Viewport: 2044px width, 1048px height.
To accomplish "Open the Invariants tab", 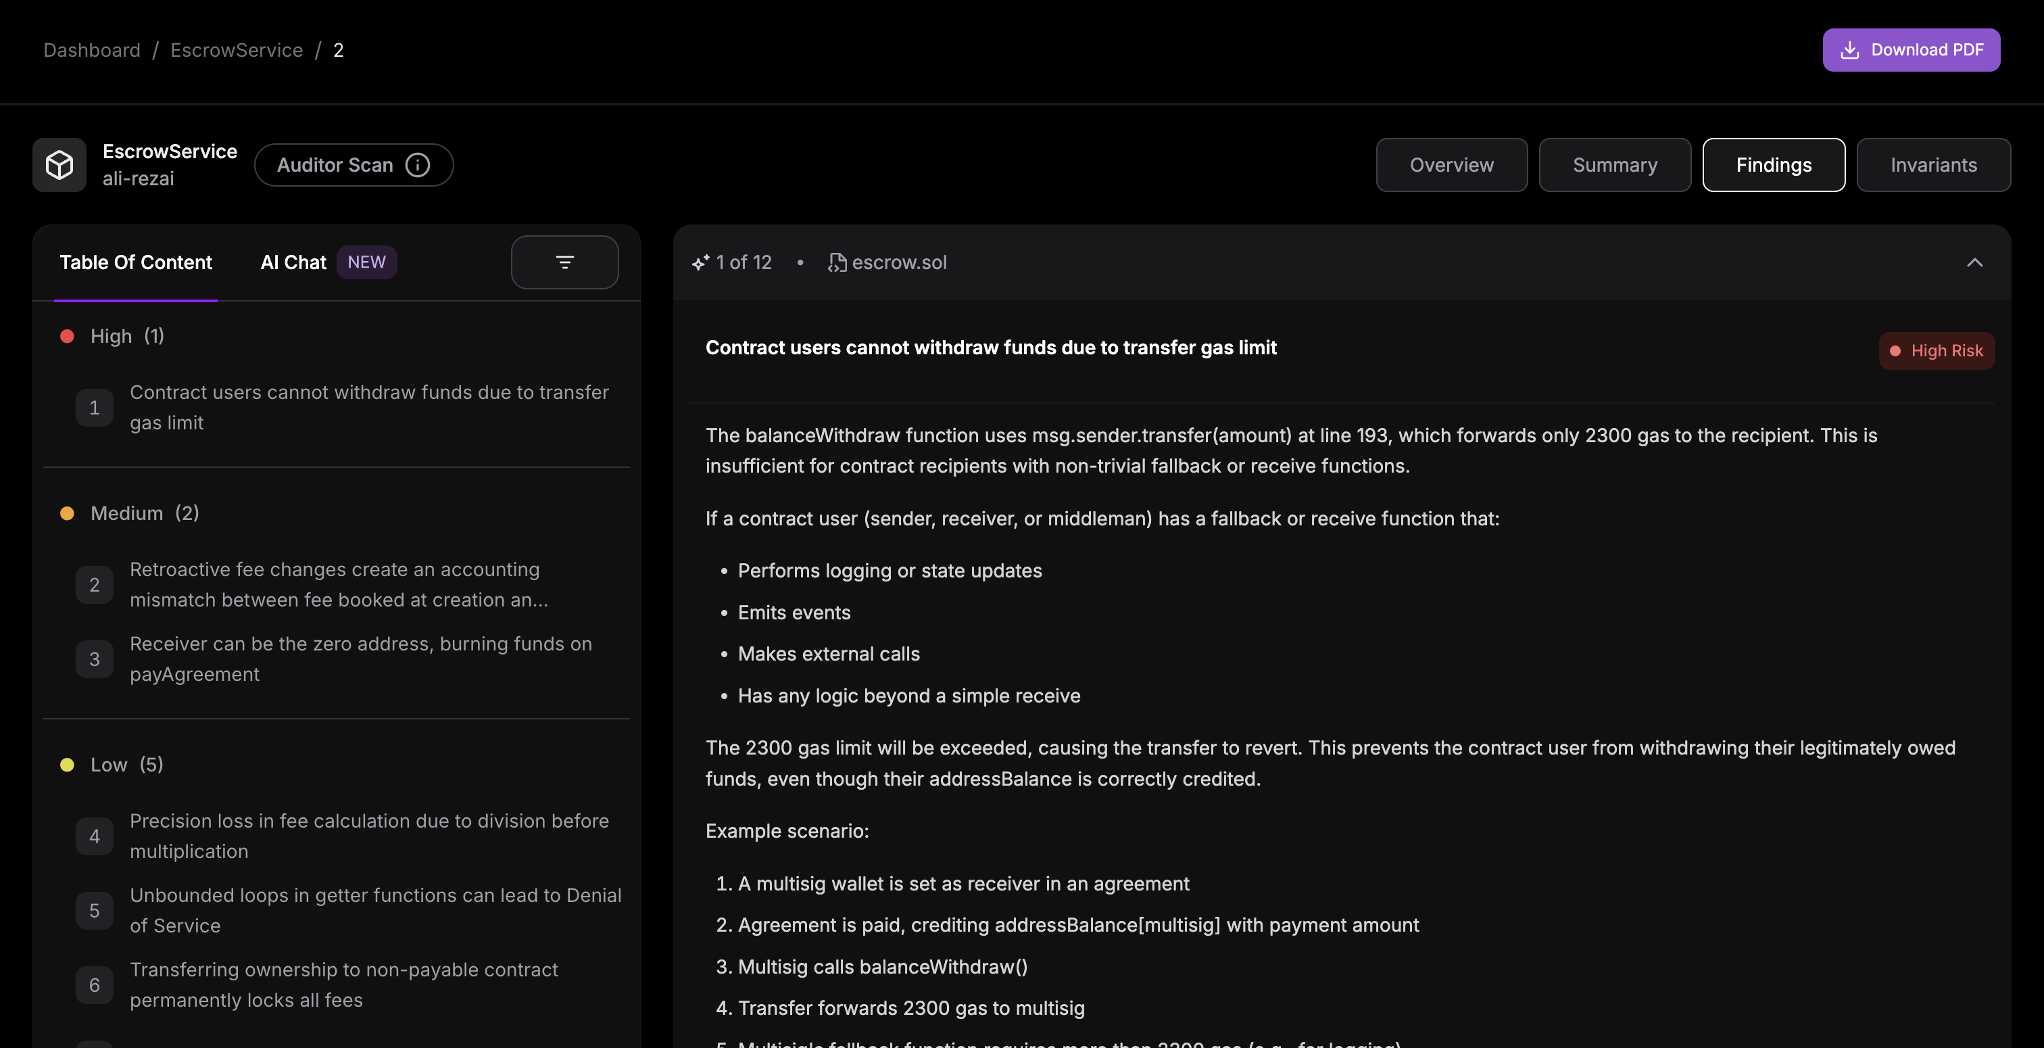I will pyautogui.click(x=1933, y=165).
